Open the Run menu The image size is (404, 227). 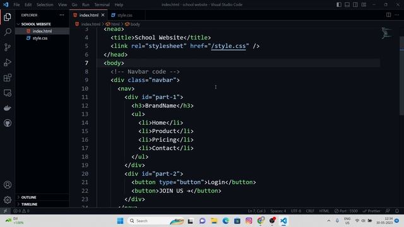coord(86,4)
